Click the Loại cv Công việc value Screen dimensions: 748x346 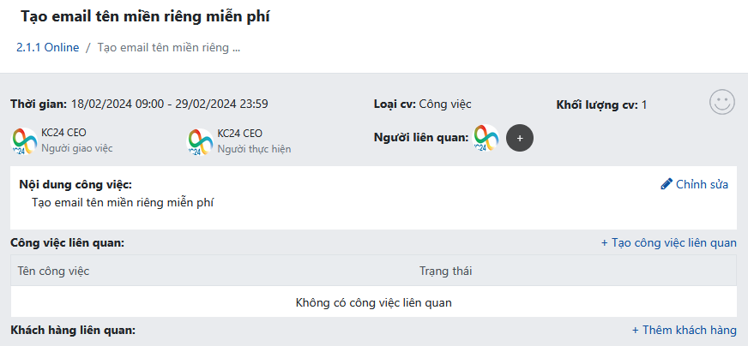tap(445, 104)
